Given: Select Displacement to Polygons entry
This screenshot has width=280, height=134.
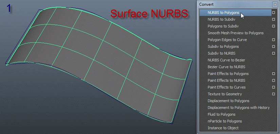Looking at the screenshot, I should pyautogui.click(x=235, y=101).
